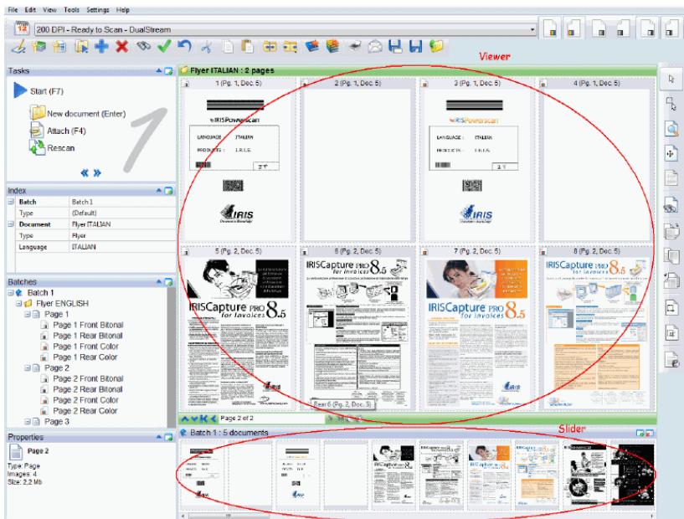684x519 pixels.
Task: Click Rescan task
Action: pyautogui.click(x=52, y=148)
